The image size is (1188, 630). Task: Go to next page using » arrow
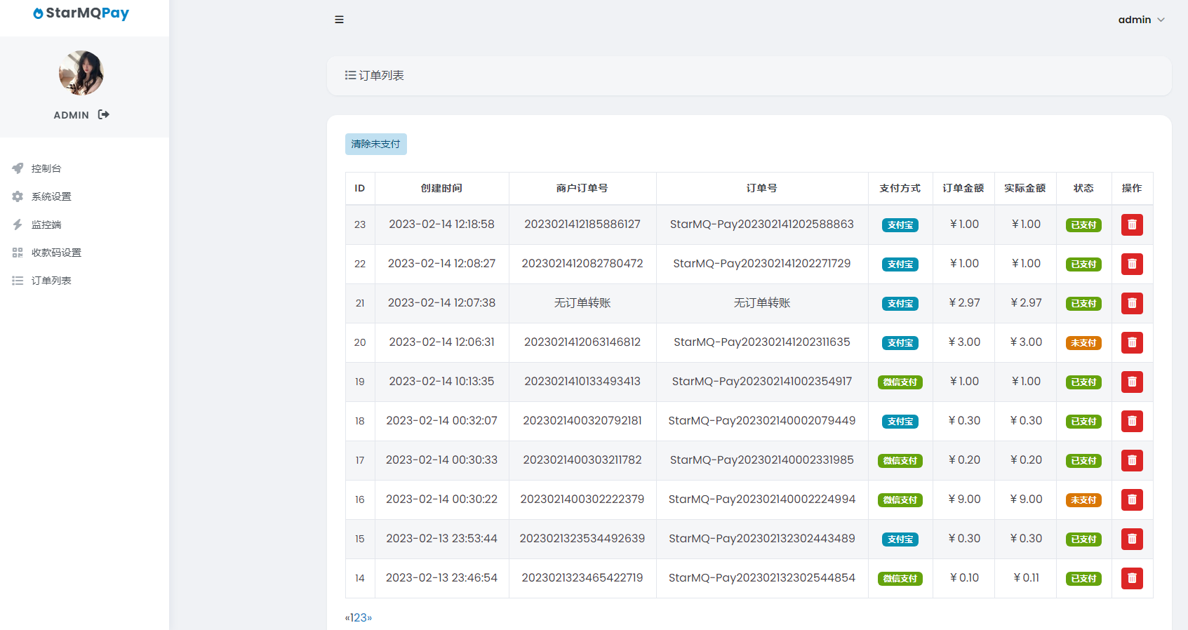coord(370,618)
